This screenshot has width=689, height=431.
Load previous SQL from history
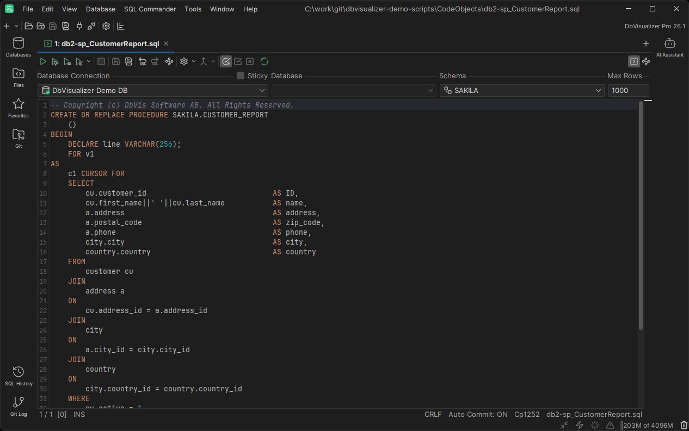pos(143,61)
